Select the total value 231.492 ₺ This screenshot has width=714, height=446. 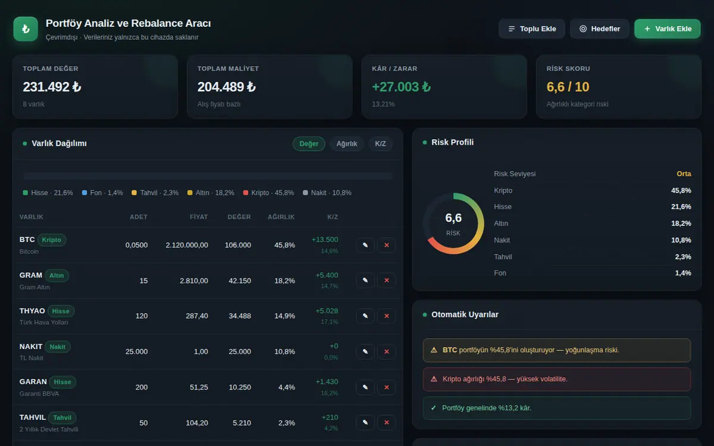(x=52, y=87)
